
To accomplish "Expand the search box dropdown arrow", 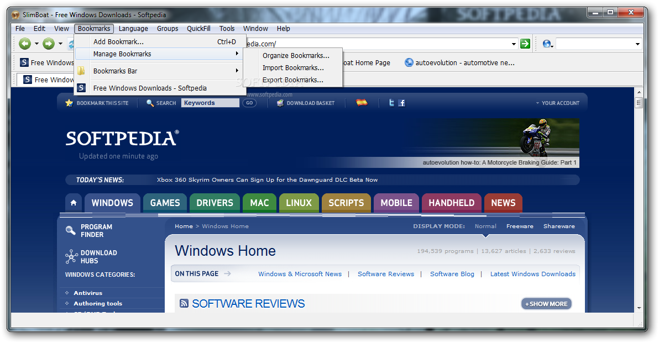I will (x=637, y=44).
